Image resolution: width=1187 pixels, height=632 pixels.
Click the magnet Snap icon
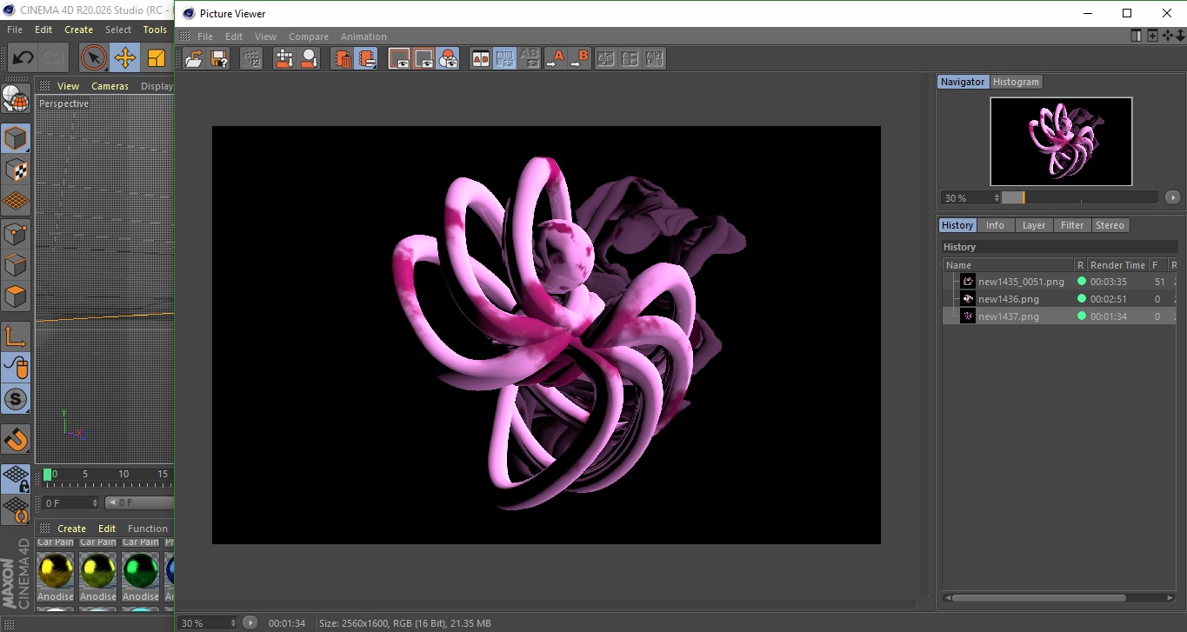pyautogui.click(x=16, y=439)
